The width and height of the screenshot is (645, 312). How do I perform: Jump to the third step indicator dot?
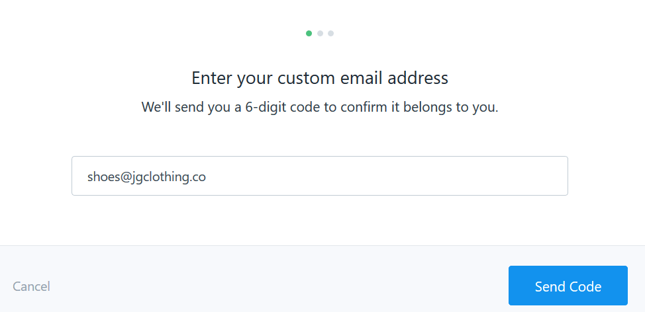click(x=330, y=33)
